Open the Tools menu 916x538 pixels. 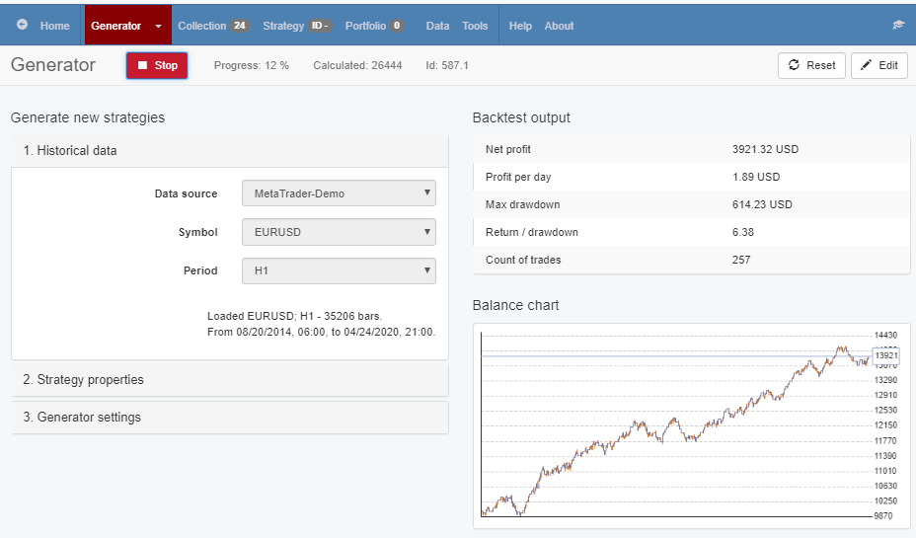click(475, 26)
